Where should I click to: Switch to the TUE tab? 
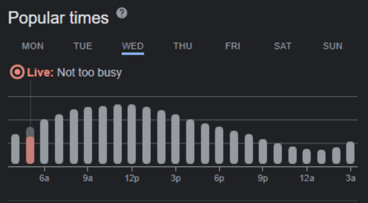tap(83, 46)
